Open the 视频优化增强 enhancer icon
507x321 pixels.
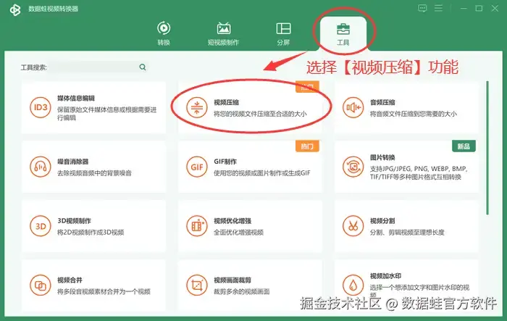[x=196, y=226]
